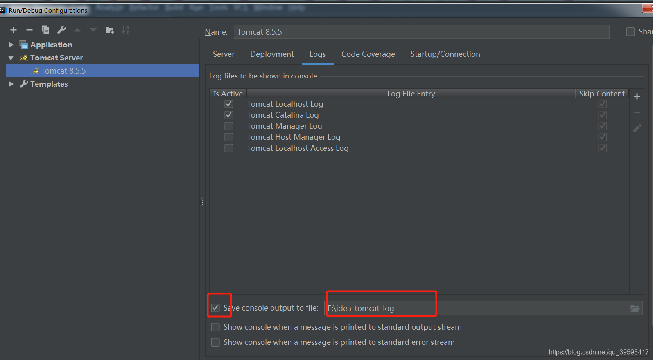Image resolution: width=653 pixels, height=360 pixels.
Task: Add a new run configuration
Action: 14,30
